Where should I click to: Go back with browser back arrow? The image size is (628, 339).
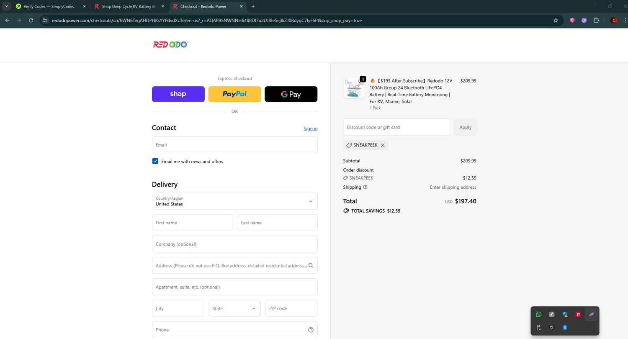[x=7, y=20]
